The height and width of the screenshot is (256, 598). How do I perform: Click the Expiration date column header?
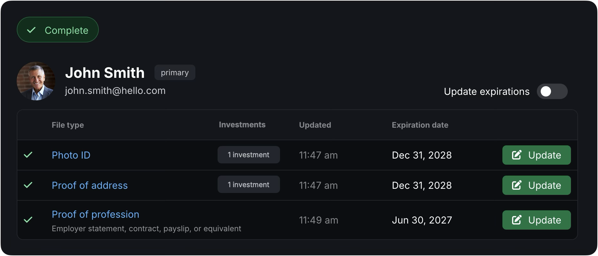(420, 125)
